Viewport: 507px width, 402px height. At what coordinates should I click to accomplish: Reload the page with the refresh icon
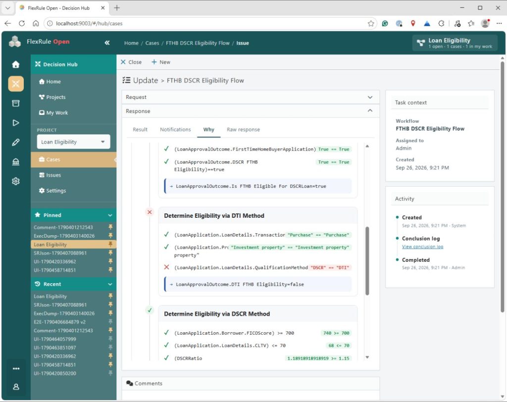pyautogui.click(x=22, y=23)
